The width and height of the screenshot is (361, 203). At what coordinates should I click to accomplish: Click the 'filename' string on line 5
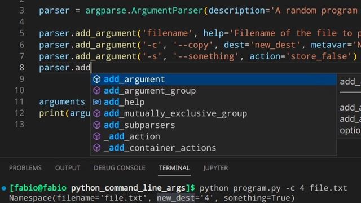tap(168, 33)
